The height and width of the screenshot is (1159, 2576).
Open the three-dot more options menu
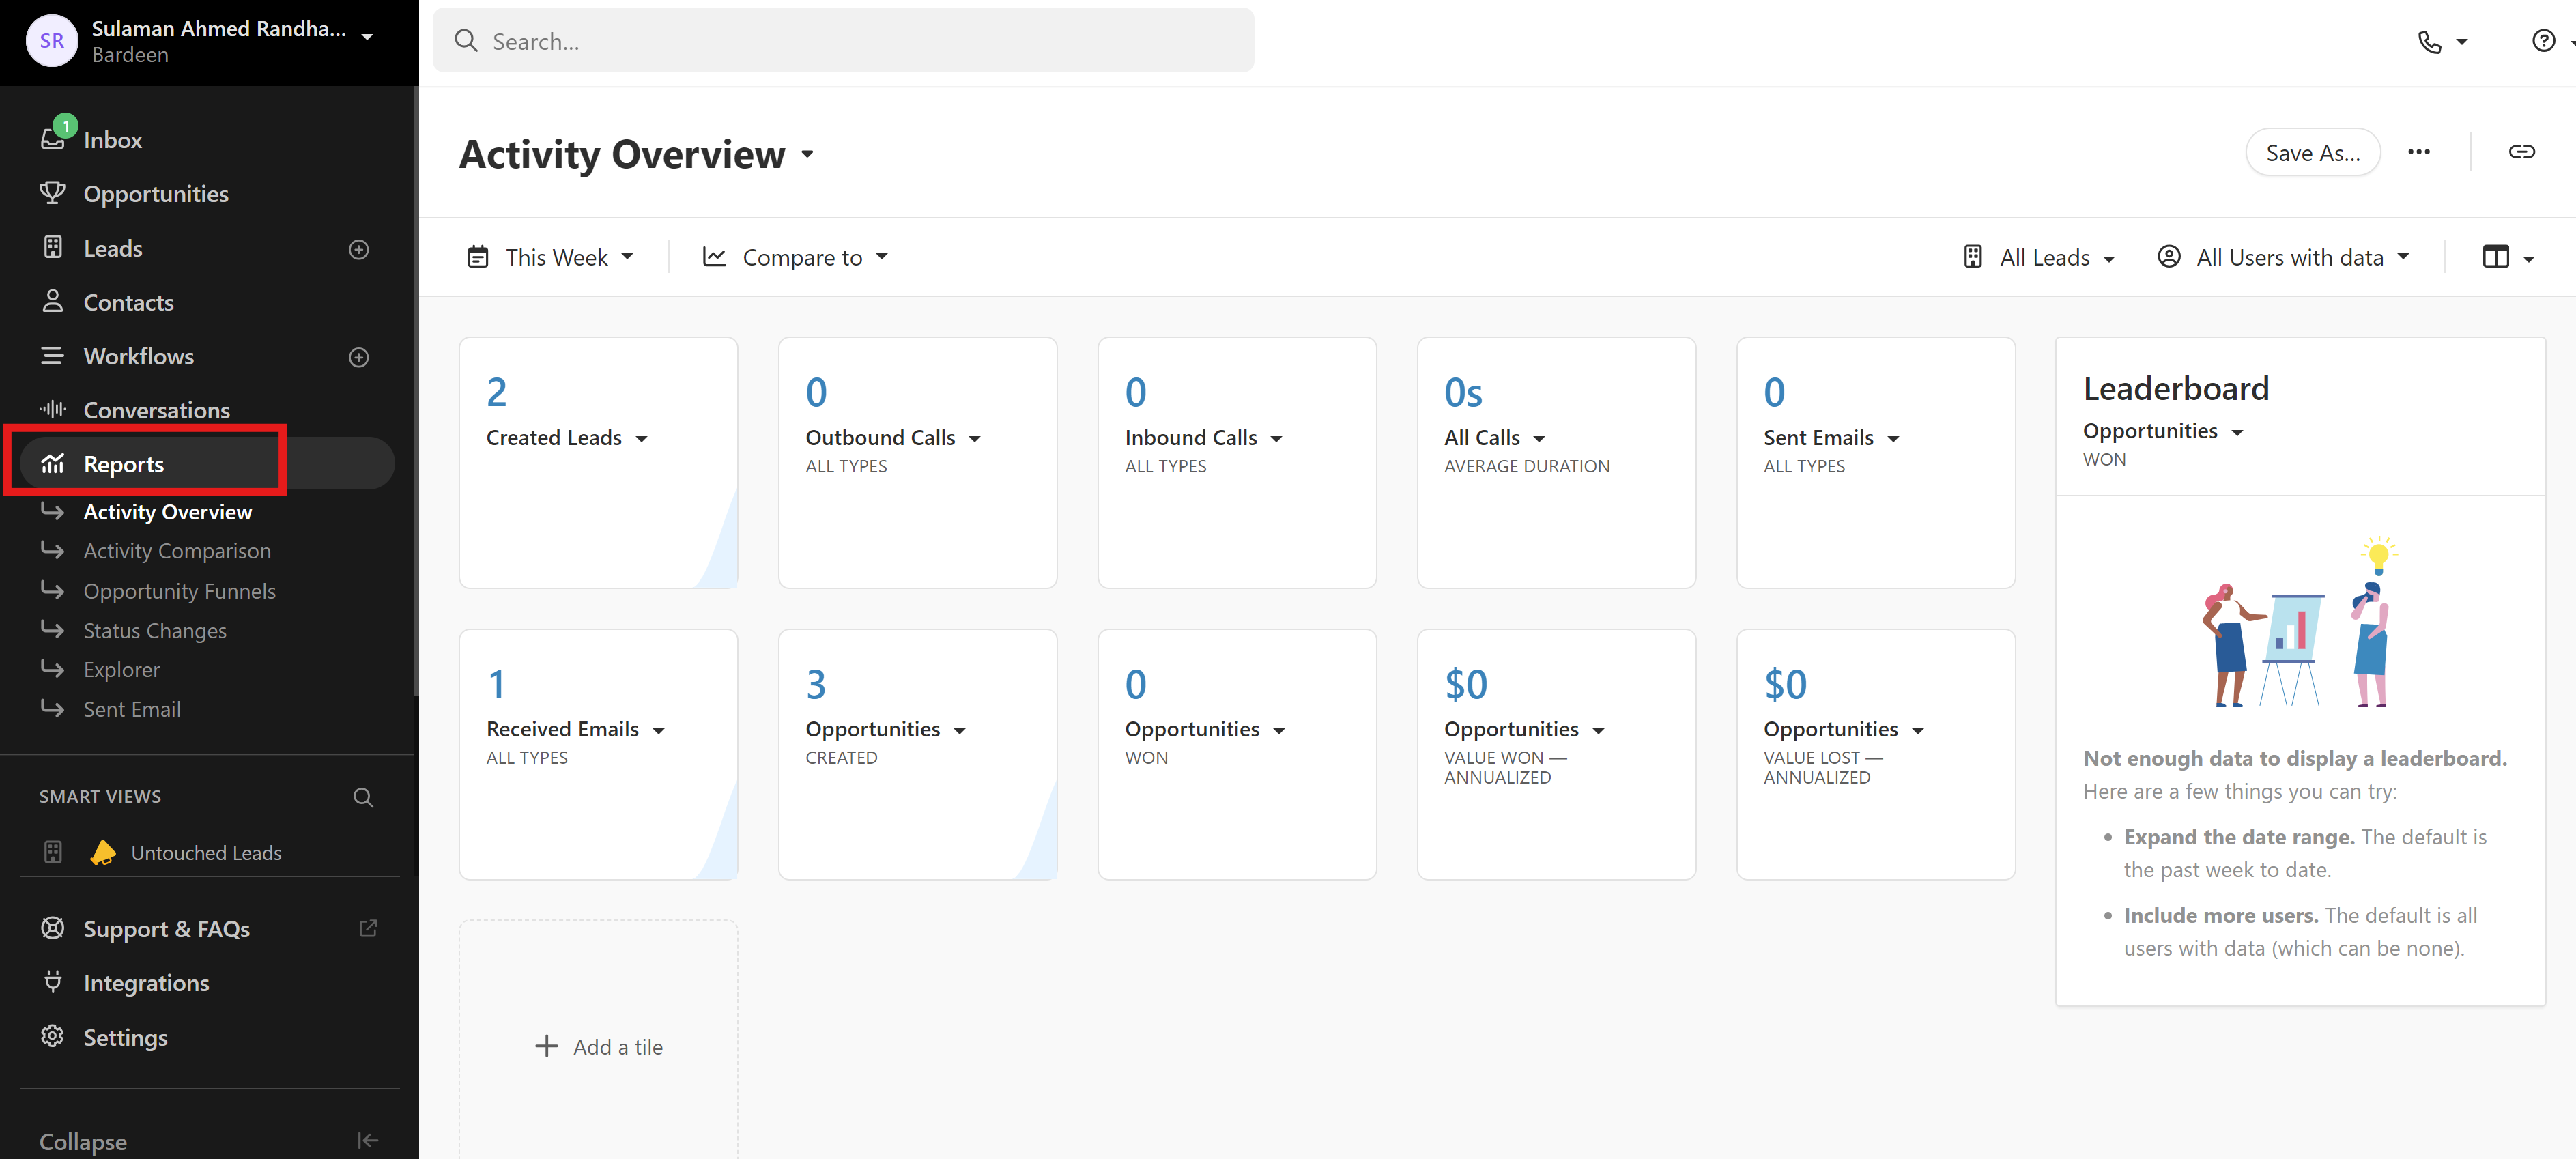(x=2418, y=152)
